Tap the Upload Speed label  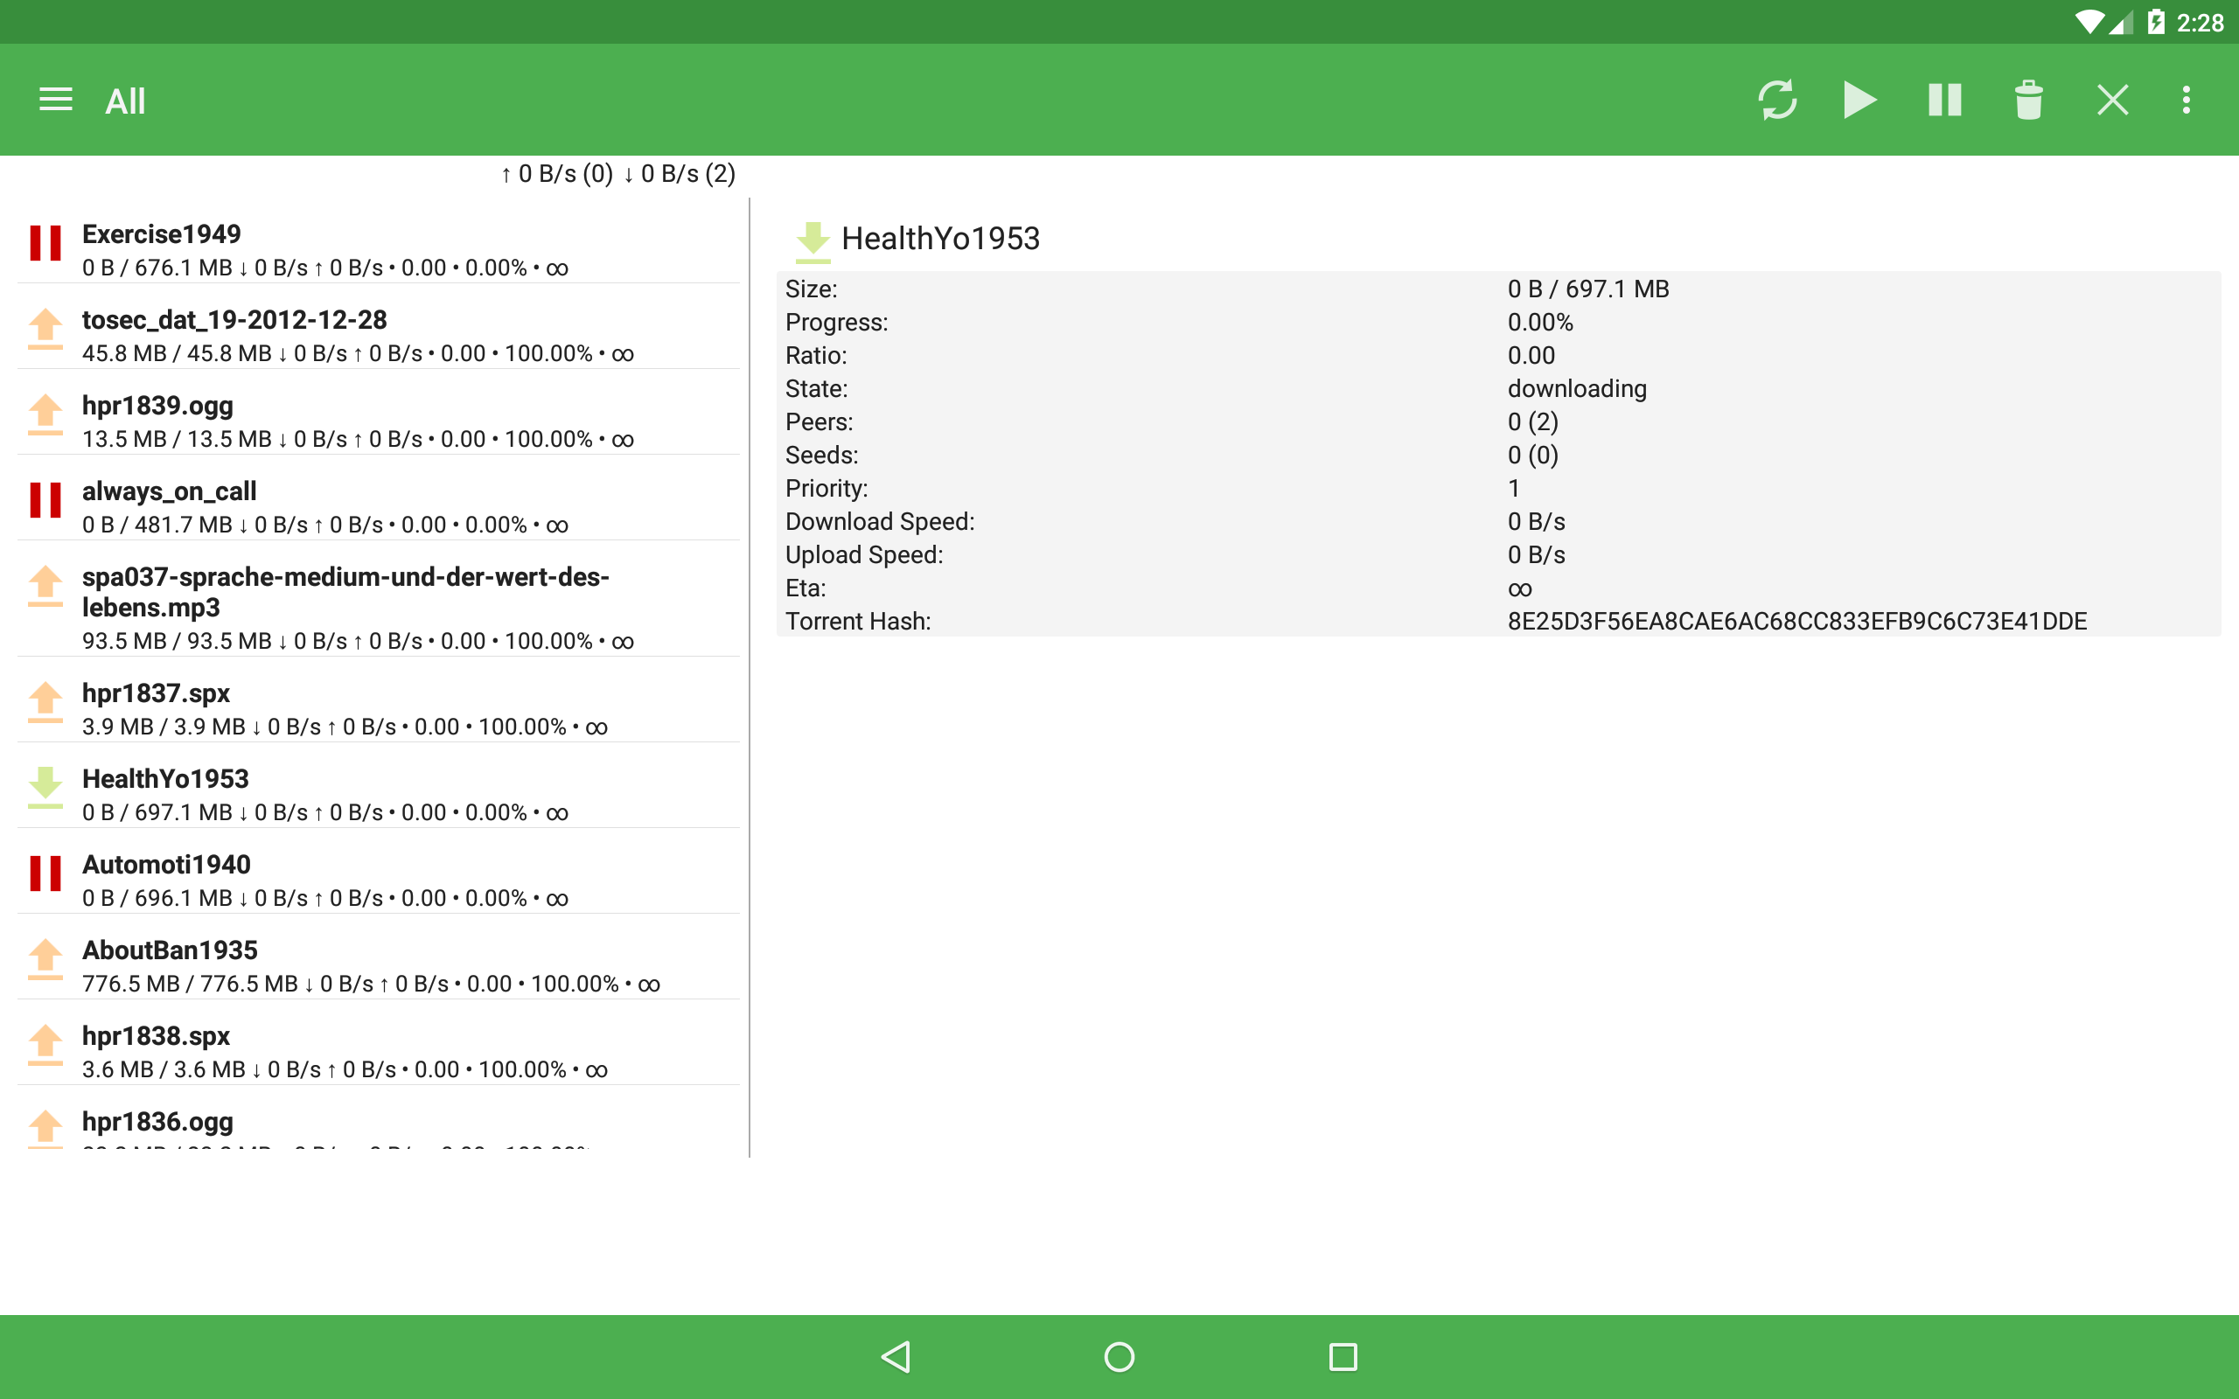(x=863, y=555)
